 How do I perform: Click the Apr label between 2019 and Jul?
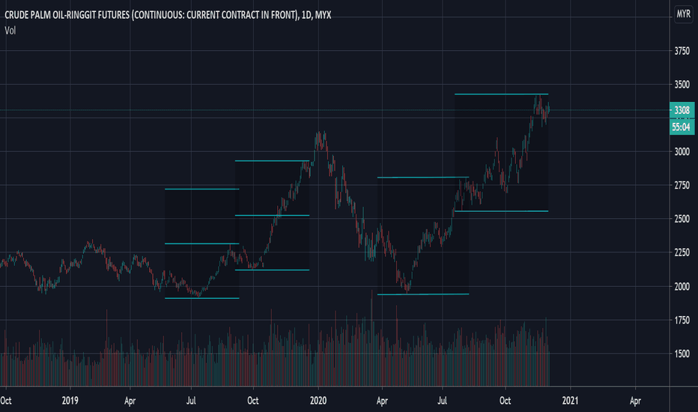point(130,401)
